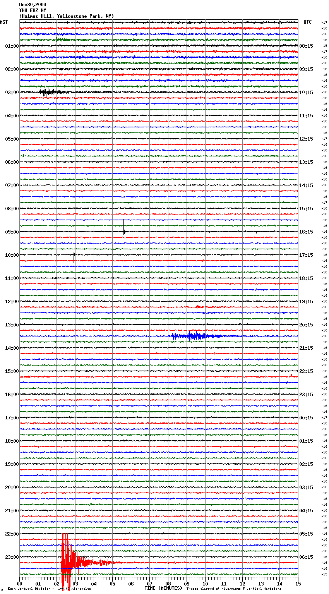Click the 08:15 UTC time label

coord(306,46)
